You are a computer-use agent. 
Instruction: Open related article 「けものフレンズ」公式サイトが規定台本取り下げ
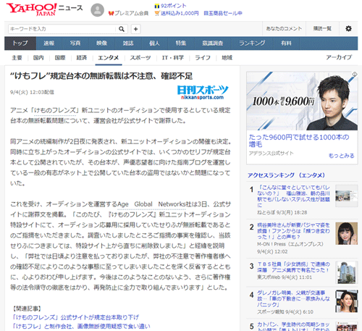click(x=75, y=317)
